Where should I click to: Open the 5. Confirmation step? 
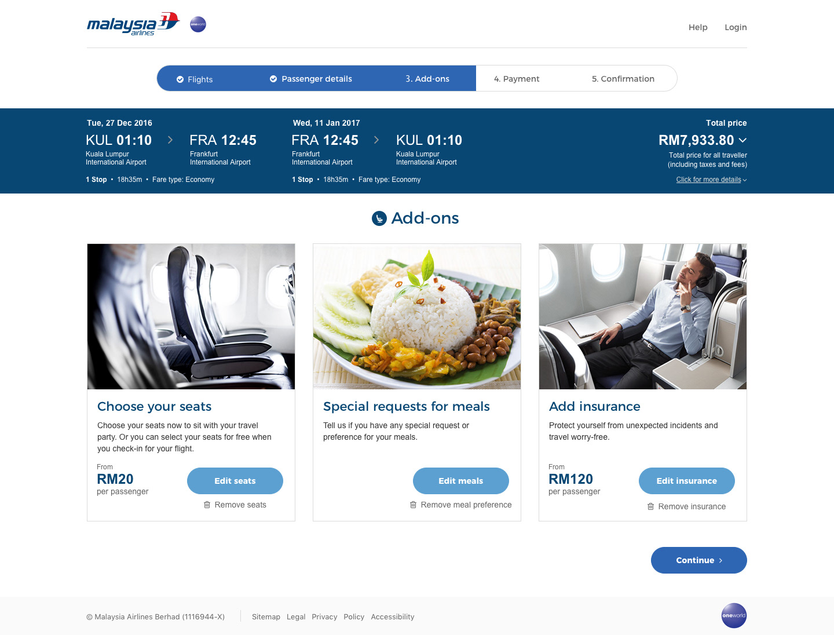point(623,79)
